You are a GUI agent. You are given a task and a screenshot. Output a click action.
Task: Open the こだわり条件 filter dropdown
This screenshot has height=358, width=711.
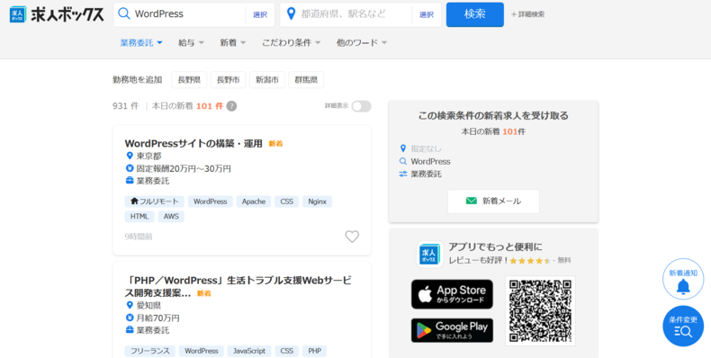pos(291,42)
